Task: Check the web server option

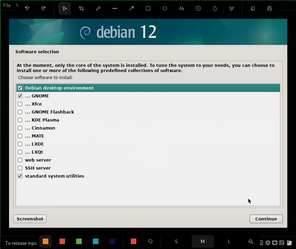Action: click(20, 160)
